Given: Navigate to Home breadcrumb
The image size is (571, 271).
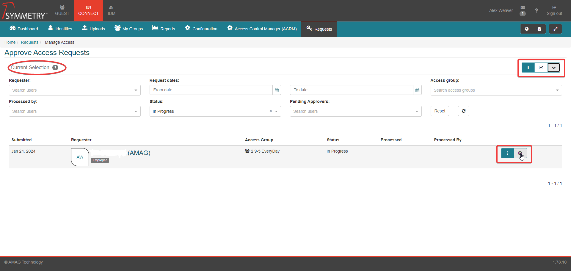Looking at the screenshot, I should coord(10,42).
